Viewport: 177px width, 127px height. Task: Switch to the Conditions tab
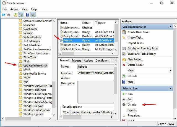(102, 61)
